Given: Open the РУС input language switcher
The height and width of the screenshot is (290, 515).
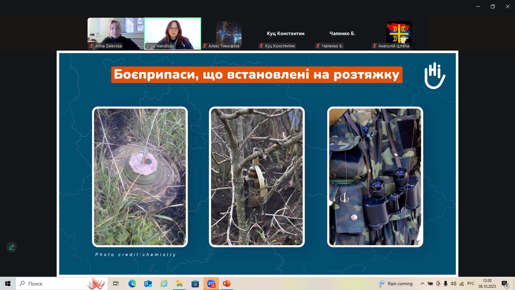Looking at the screenshot, I should point(471,284).
